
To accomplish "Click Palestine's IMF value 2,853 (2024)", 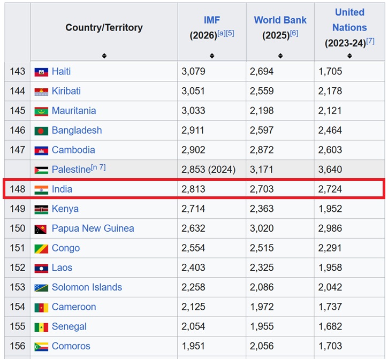I will [208, 170].
